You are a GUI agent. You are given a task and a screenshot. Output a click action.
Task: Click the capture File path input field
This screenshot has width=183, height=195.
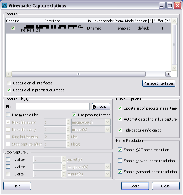(53, 106)
